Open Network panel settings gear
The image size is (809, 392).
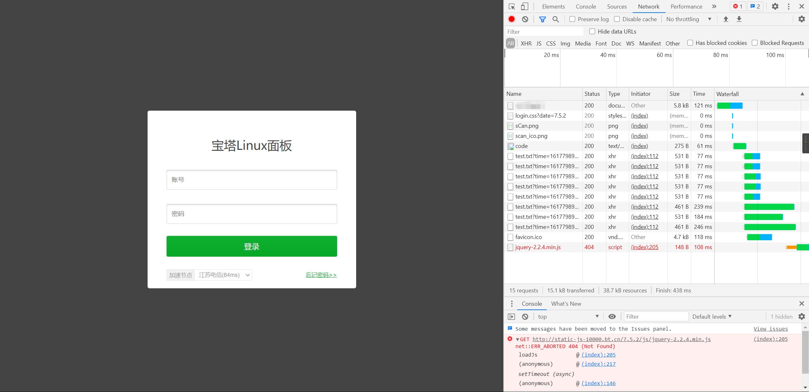[x=802, y=19]
